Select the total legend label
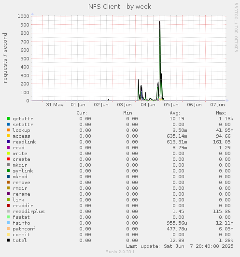 pyautogui.click(x=20, y=241)
